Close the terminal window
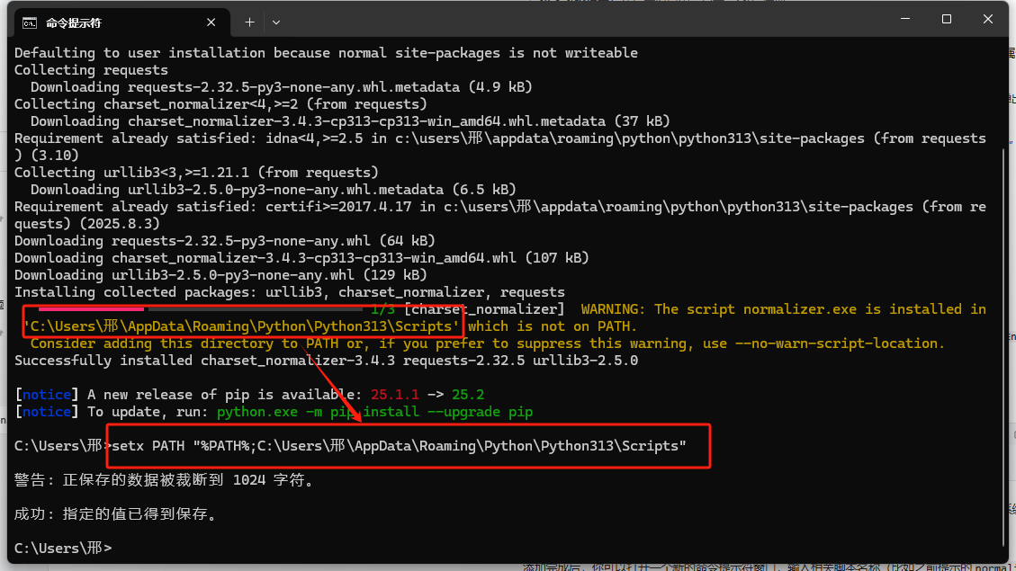This screenshot has height=571, width=1016. click(x=987, y=20)
